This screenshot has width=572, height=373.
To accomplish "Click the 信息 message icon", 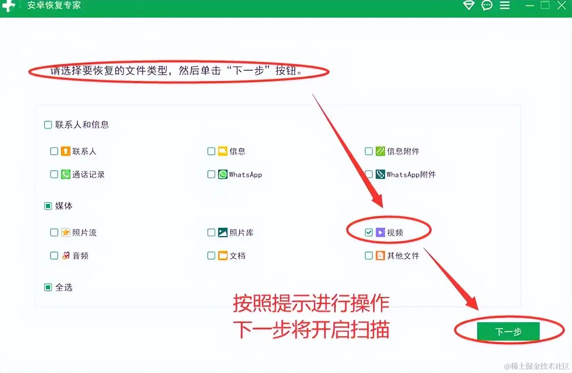I will point(223,151).
